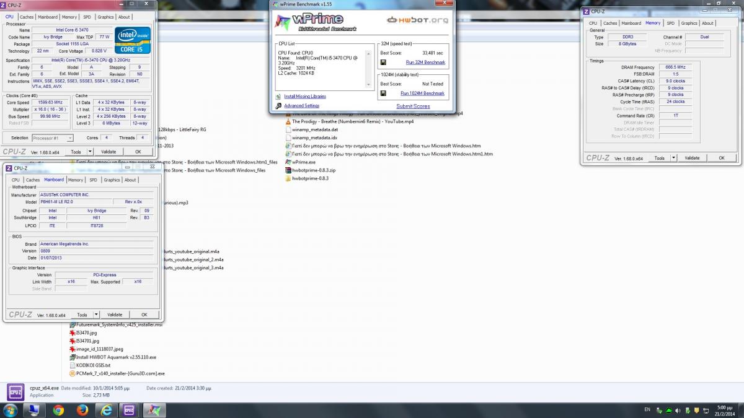The height and width of the screenshot is (418, 744).
Task: Click the EN language indicator
Action: 647,410
